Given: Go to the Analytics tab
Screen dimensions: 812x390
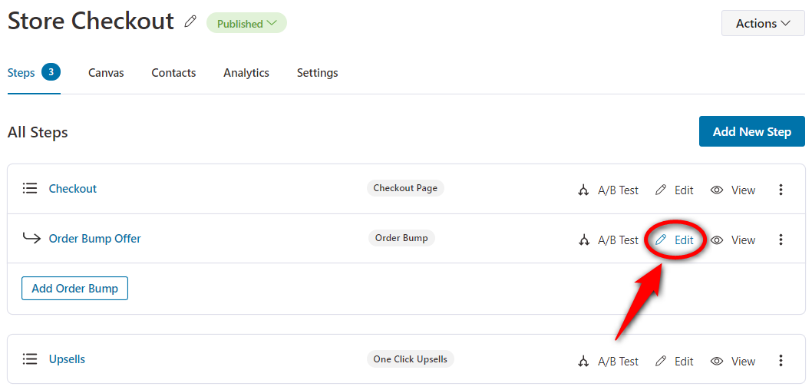Looking at the screenshot, I should click(246, 73).
